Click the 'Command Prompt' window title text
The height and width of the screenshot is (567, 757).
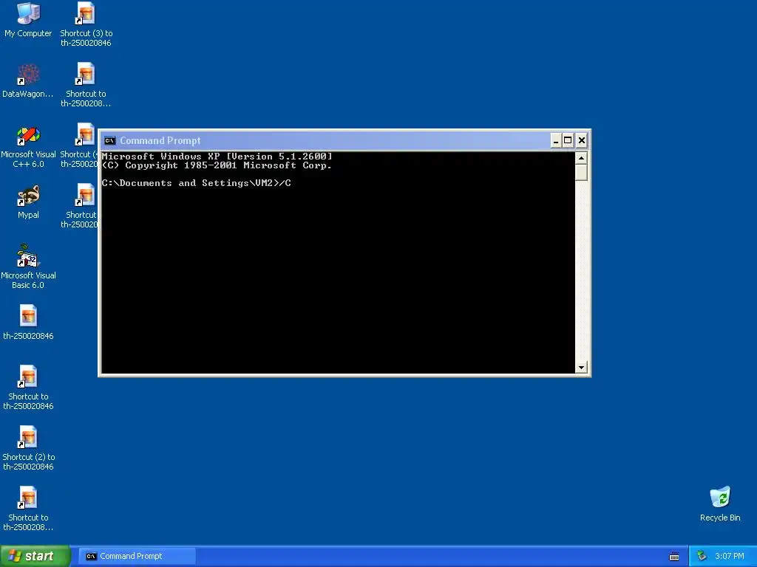click(x=160, y=140)
